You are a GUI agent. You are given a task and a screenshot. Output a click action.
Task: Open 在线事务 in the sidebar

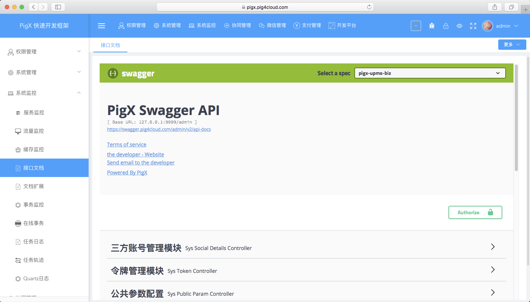(44, 223)
